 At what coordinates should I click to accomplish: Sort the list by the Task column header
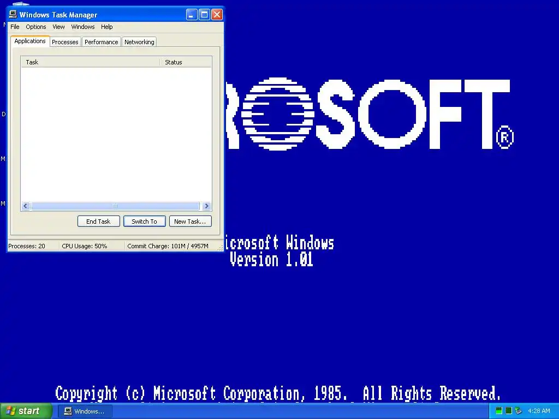90,62
